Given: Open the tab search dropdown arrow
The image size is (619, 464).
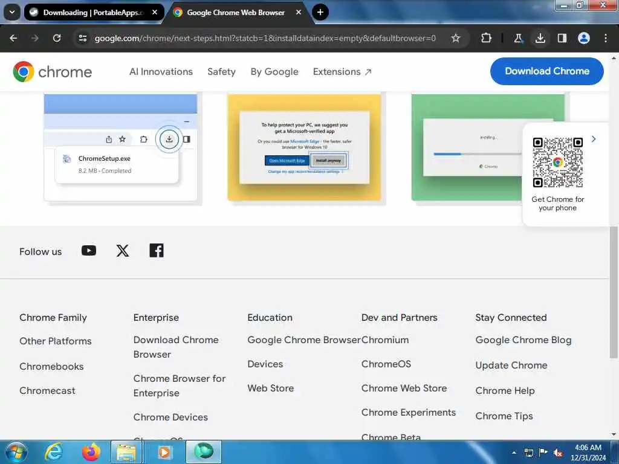Looking at the screenshot, I should 12,12.
